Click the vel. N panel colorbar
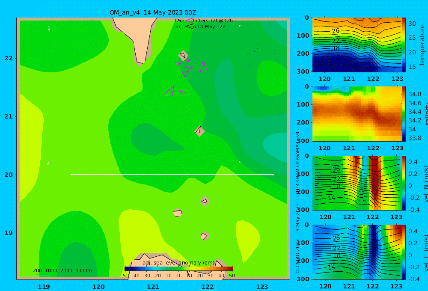 click(404, 183)
